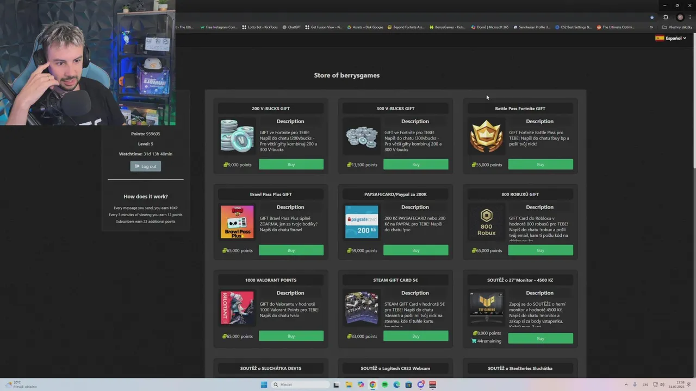696x391 pixels.
Task: Click the 9,000 points coin icon
Action: [226, 165]
